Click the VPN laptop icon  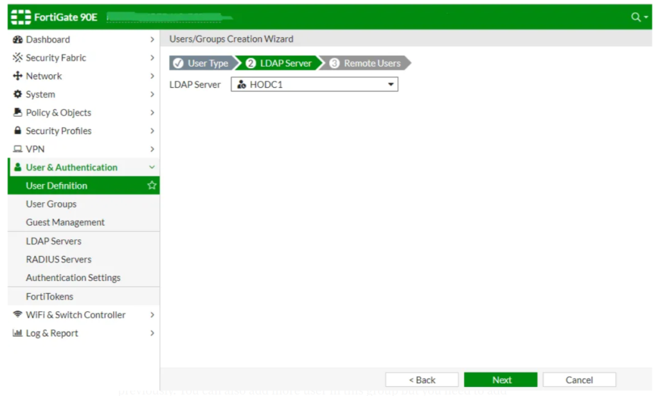tap(17, 149)
